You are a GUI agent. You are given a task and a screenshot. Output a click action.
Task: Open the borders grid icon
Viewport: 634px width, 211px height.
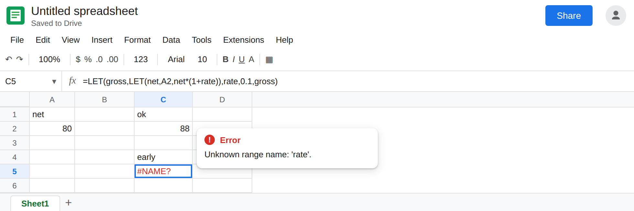pyautogui.click(x=269, y=60)
